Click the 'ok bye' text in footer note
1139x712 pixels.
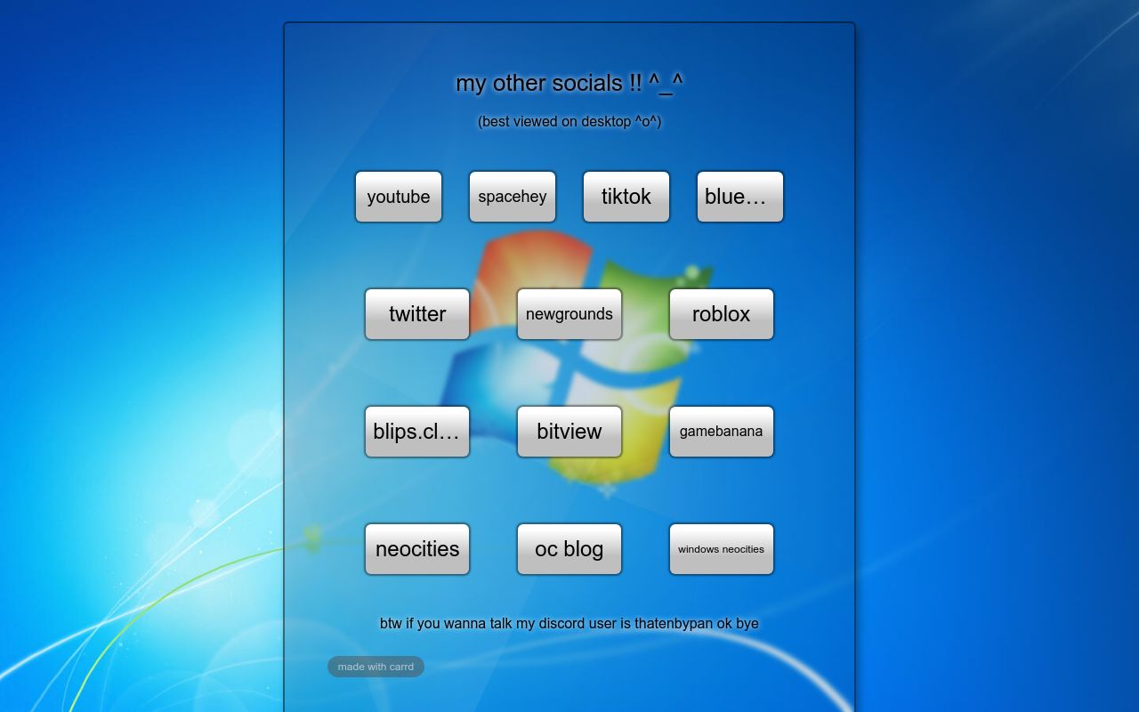coord(738,623)
